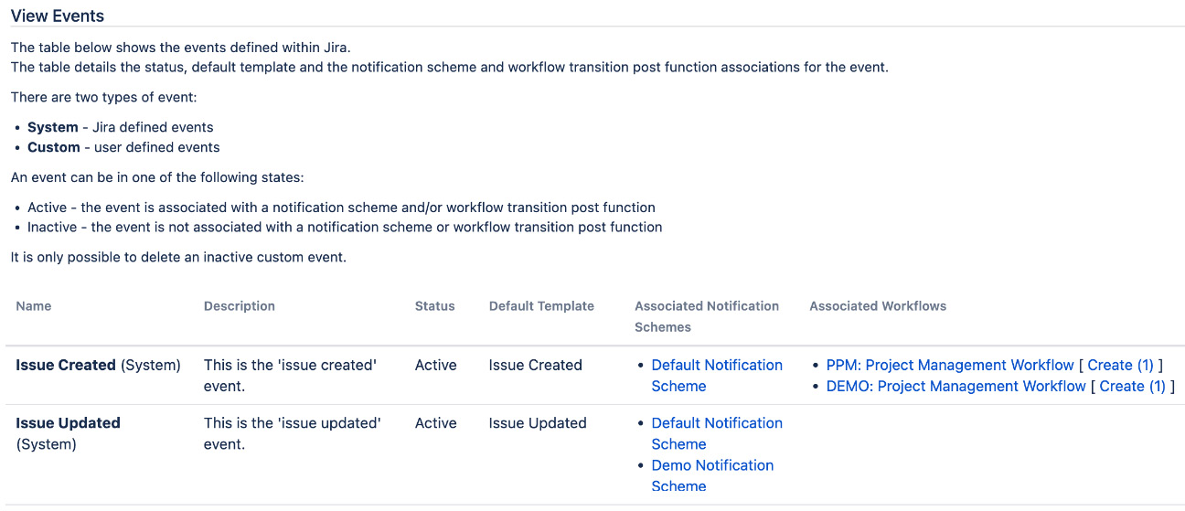Screen dimensions: 1185x511
Task: Click Active status of Issue Created
Action: tap(435, 366)
